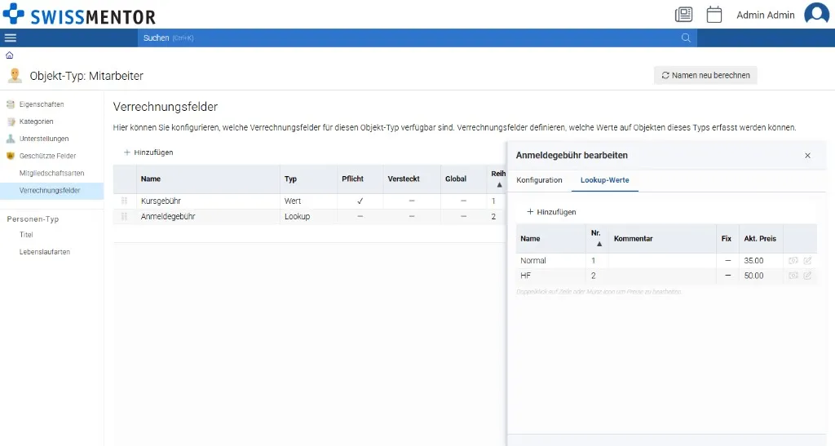This screenshot has height=446, width=835.
Task: Open Kategorien in the sidebar
Action: pos(36,121)
